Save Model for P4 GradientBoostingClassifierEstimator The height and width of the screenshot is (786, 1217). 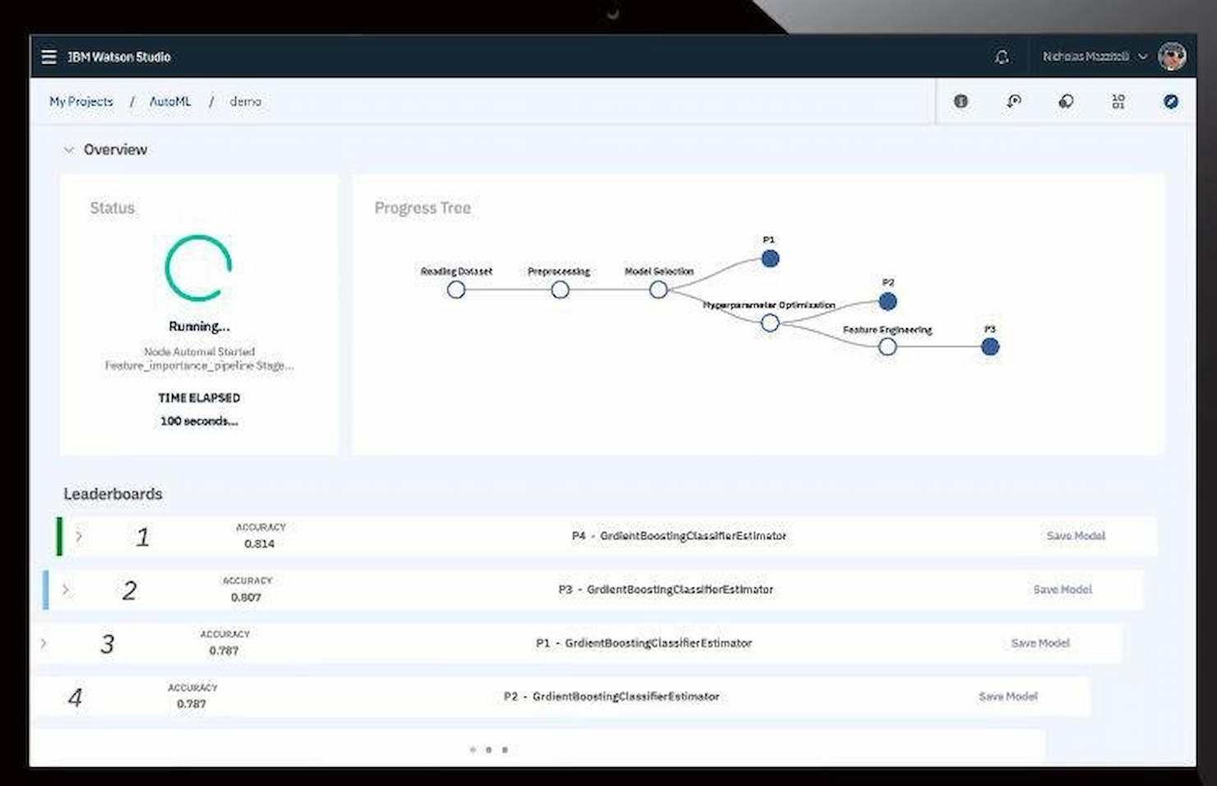tap(1076, 536)
